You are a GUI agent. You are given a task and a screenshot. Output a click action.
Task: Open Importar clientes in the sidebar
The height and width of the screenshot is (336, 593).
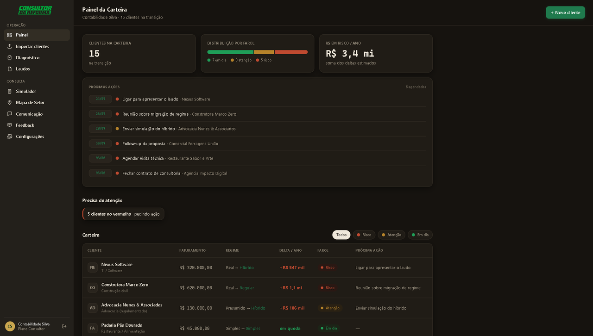37,46
